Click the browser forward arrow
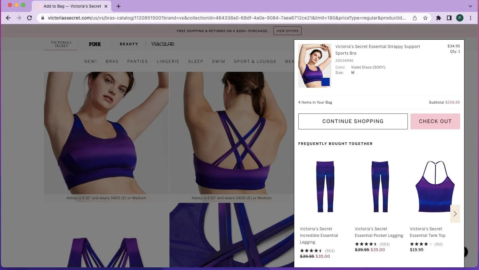Screen dimensions: 479x270 click(x=19, y=18)
